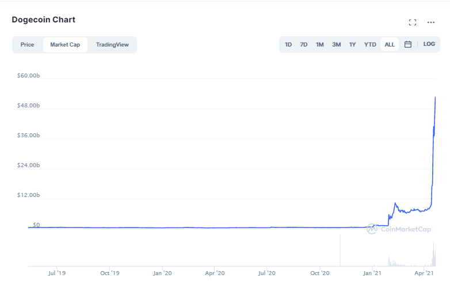The height and width of the screenshot is (286, 450).
Task: Click the Apr '21 date label
Action: pos(424,273)
